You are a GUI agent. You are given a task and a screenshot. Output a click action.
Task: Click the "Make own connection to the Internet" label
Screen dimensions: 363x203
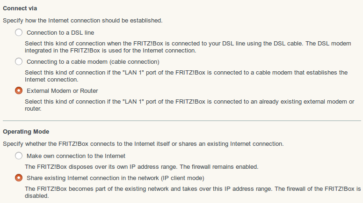click(76, 156)
